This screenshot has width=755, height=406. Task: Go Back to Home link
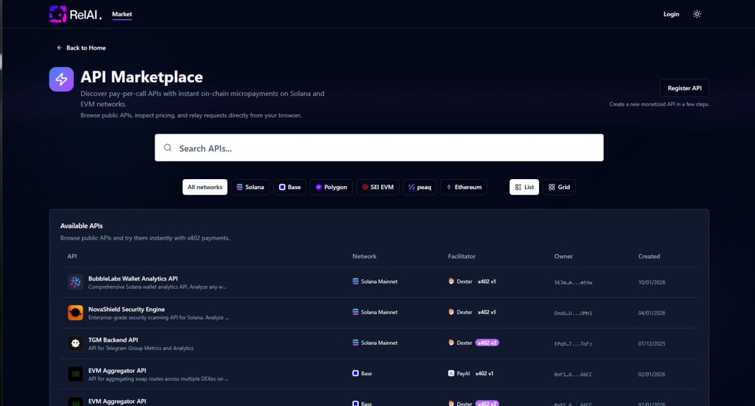pos(81,48)
